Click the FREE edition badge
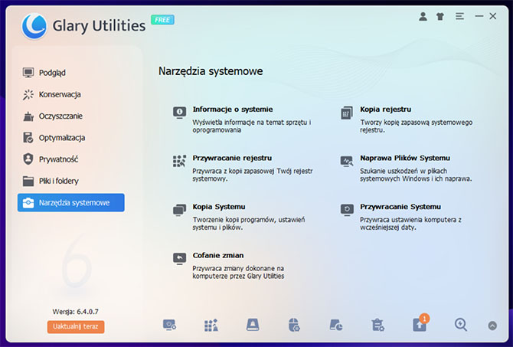This screenshot has height=347, width=513. (162, 20)
